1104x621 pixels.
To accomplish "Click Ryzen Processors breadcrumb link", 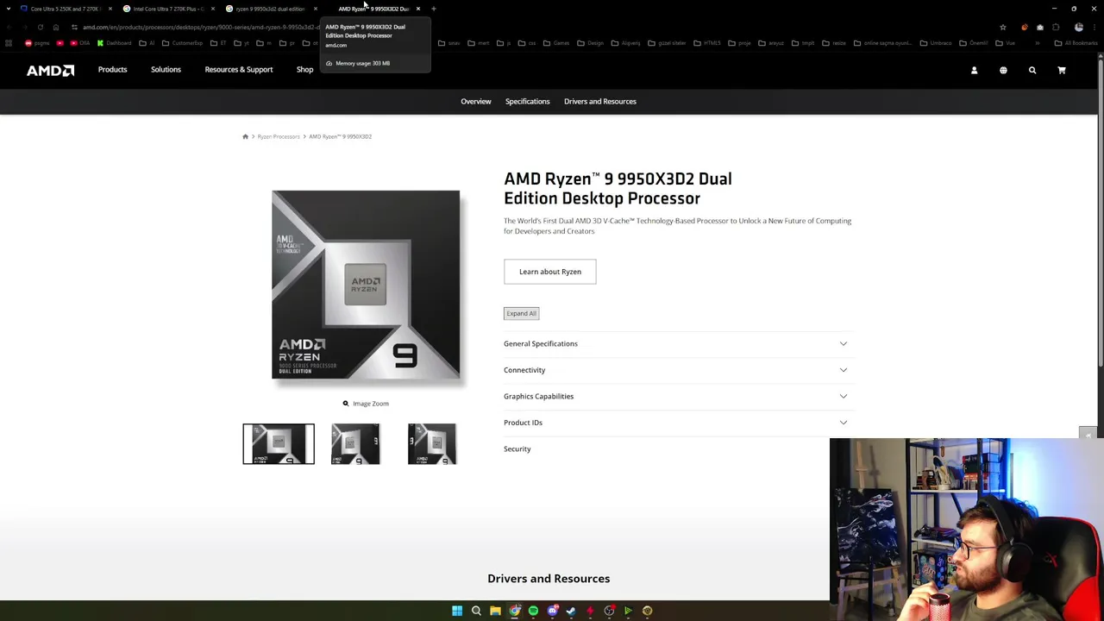I will pos(279,136).
